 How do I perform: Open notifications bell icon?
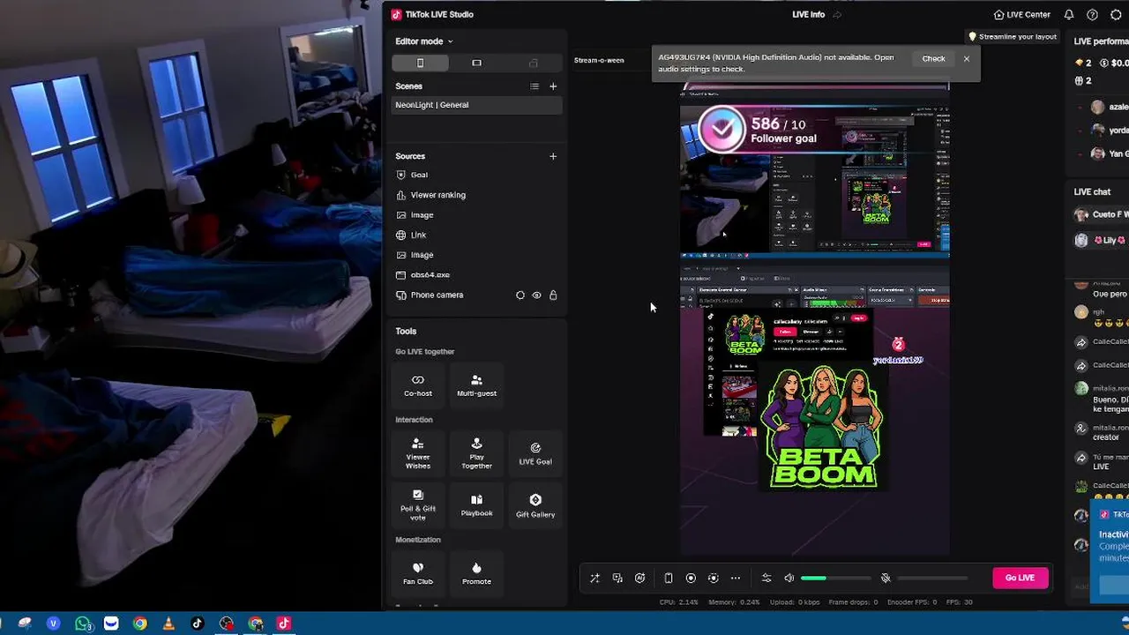tap(1069, 15)
